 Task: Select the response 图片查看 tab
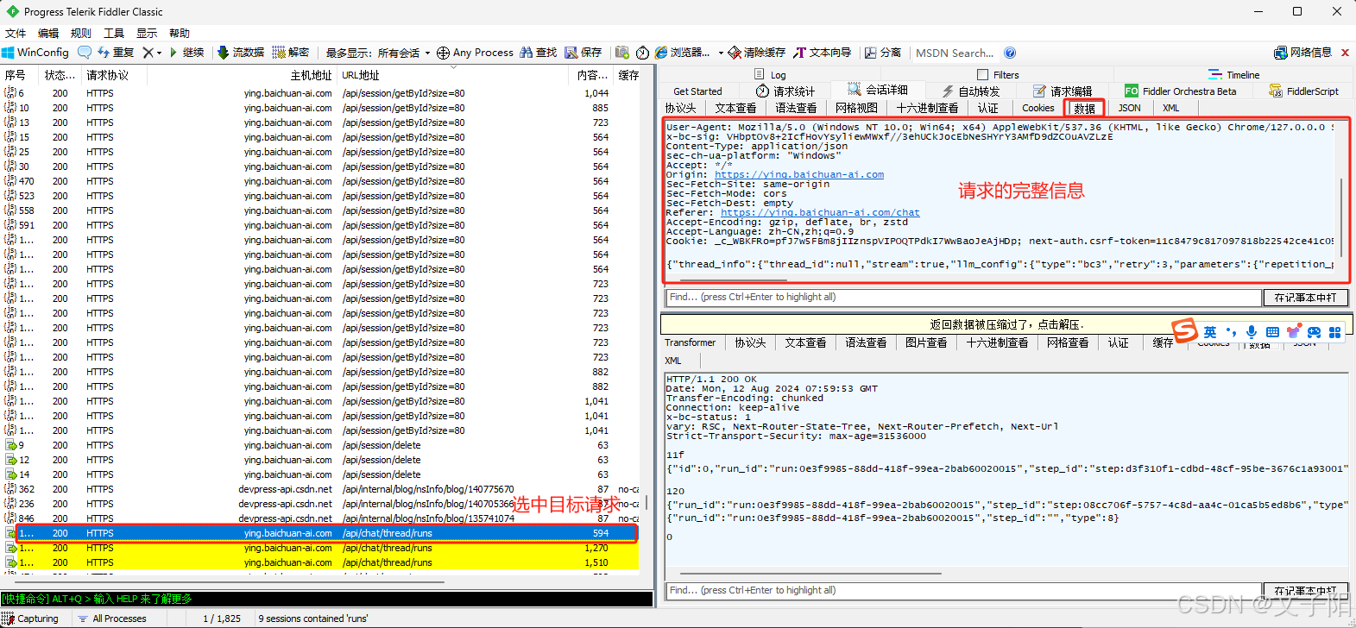click(926, 342)
